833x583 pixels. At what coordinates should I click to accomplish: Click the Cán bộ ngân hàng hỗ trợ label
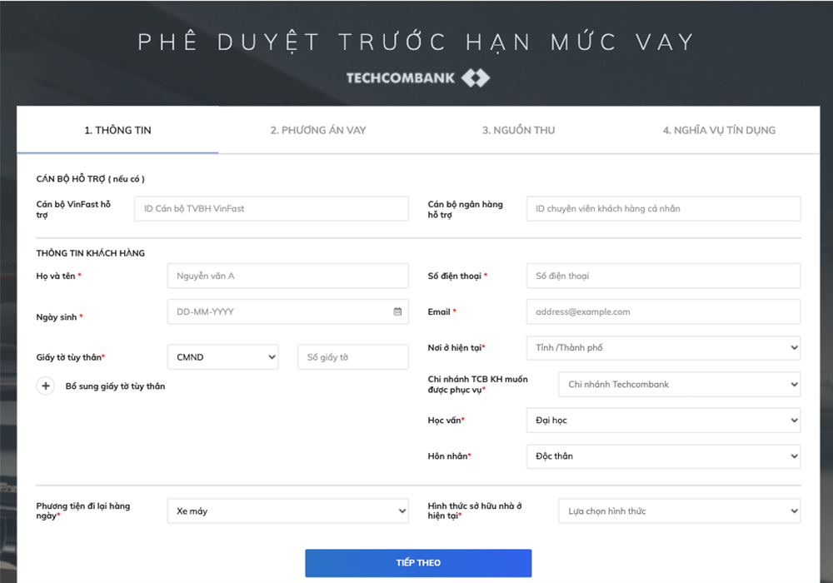(466, 209)
